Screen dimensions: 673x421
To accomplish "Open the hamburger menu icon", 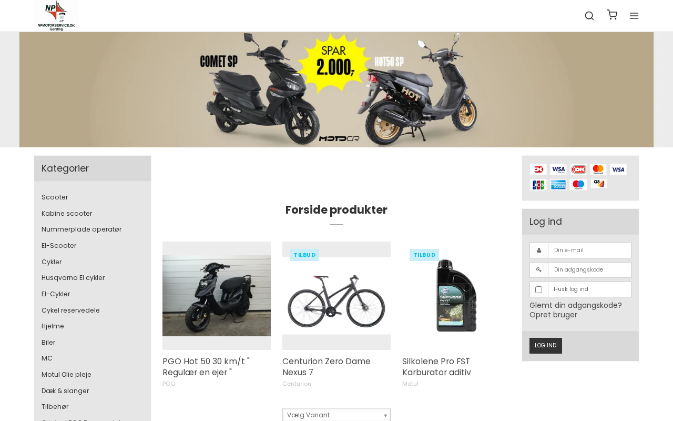I will (x=634, y=16).
